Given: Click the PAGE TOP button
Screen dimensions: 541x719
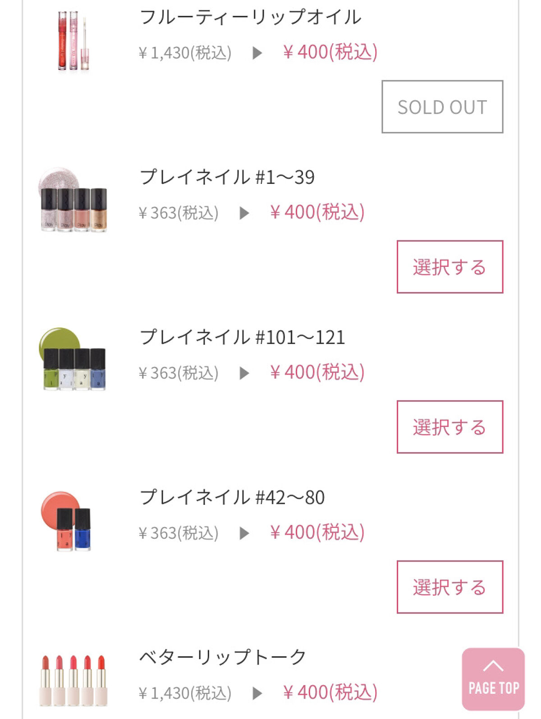Looking at the screenshot, I should click(x=493, y=678).
